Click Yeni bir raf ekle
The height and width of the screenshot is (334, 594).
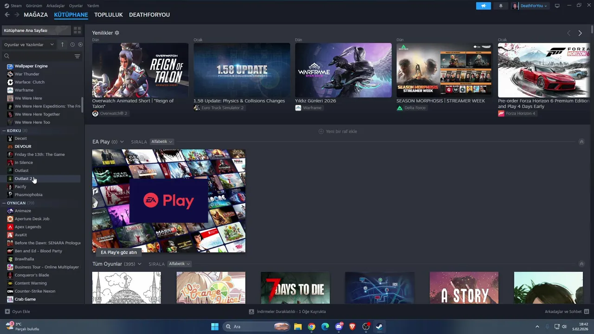(x=338, y=131)
